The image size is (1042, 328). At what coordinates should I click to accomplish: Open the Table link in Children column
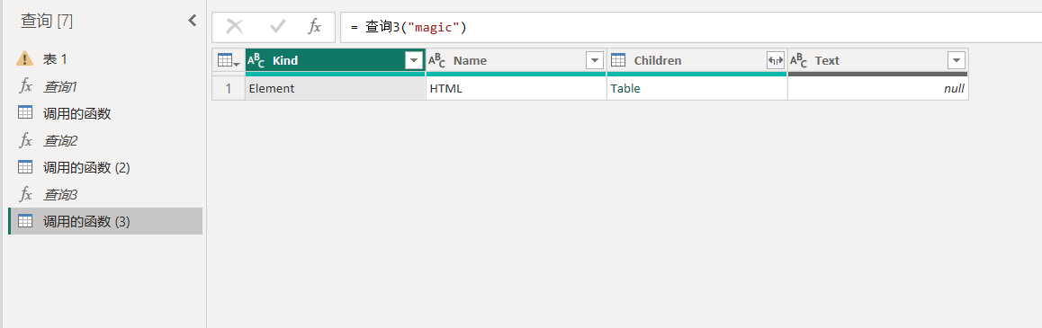tap(625, 88)
